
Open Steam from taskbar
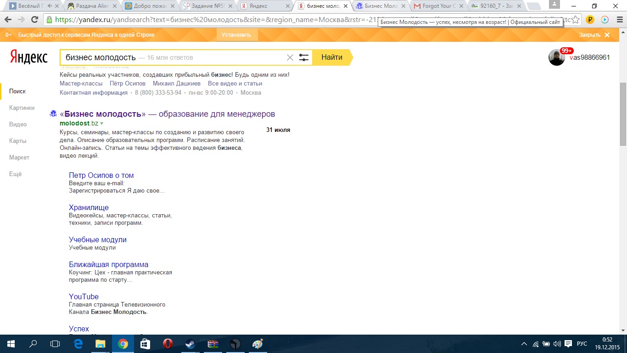pos(190,343)
